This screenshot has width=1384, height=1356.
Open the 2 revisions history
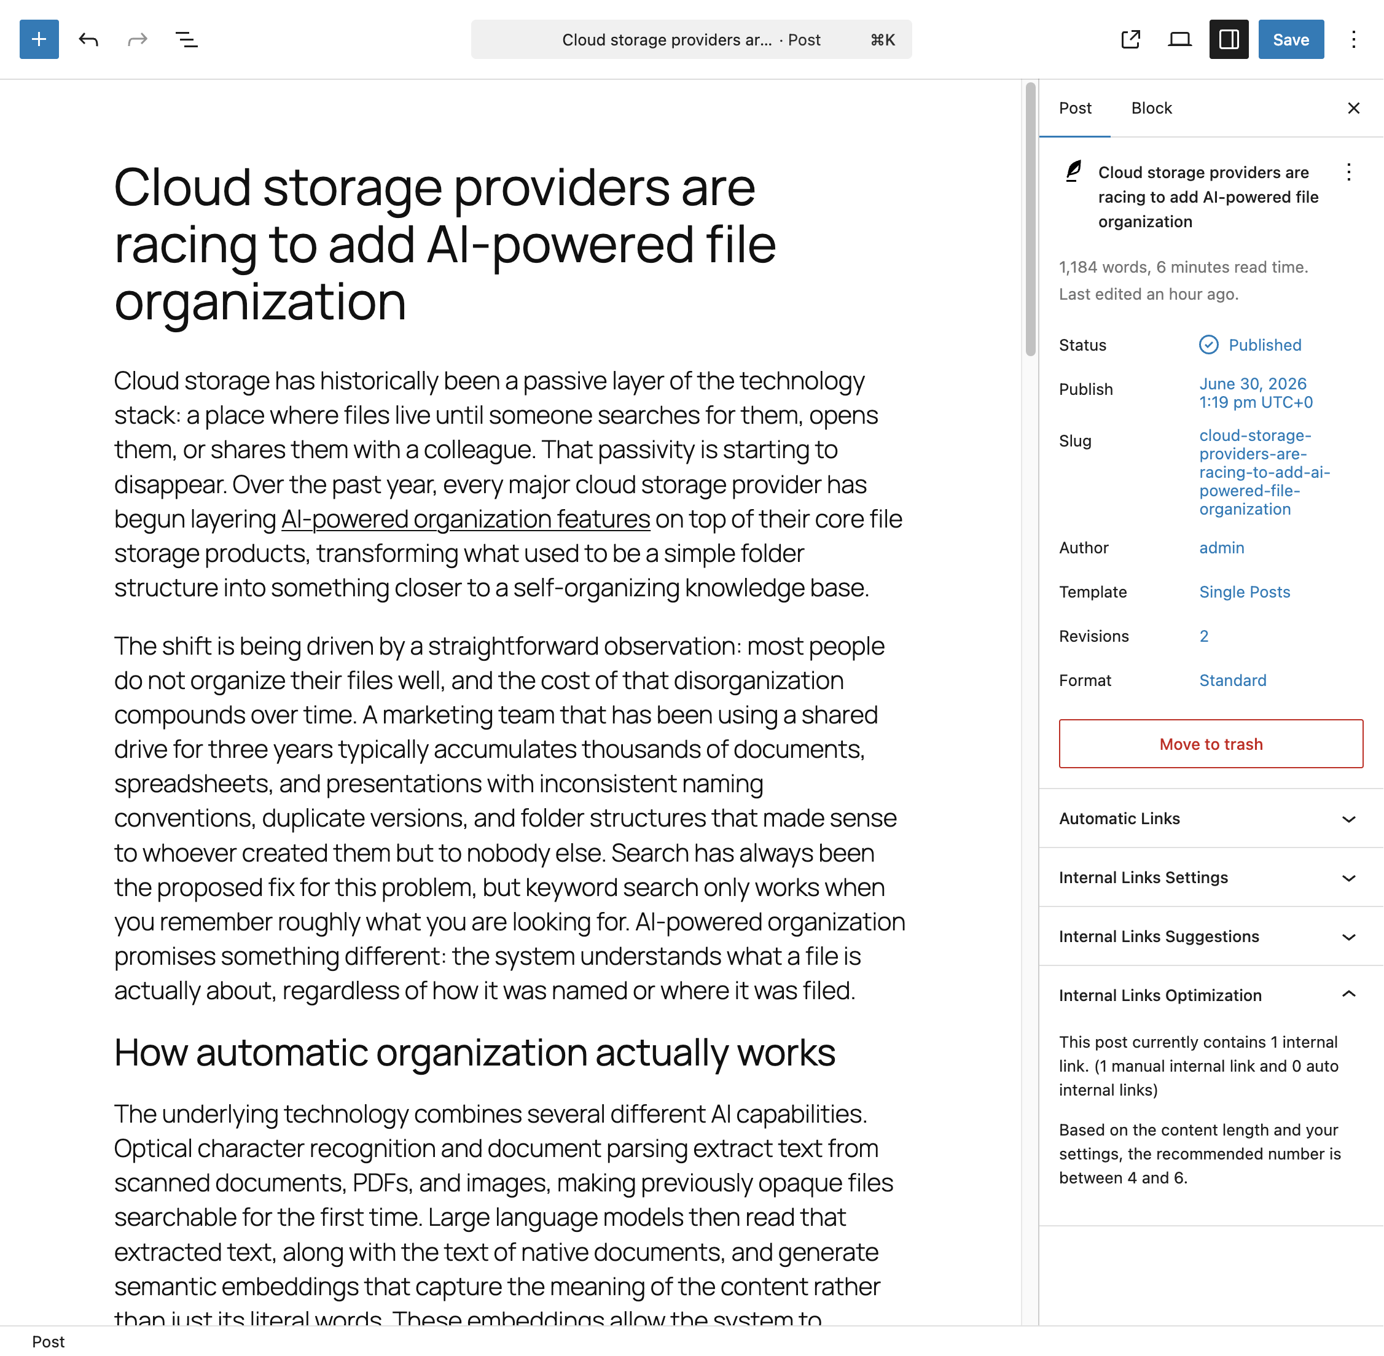(x=1205, y=637)
